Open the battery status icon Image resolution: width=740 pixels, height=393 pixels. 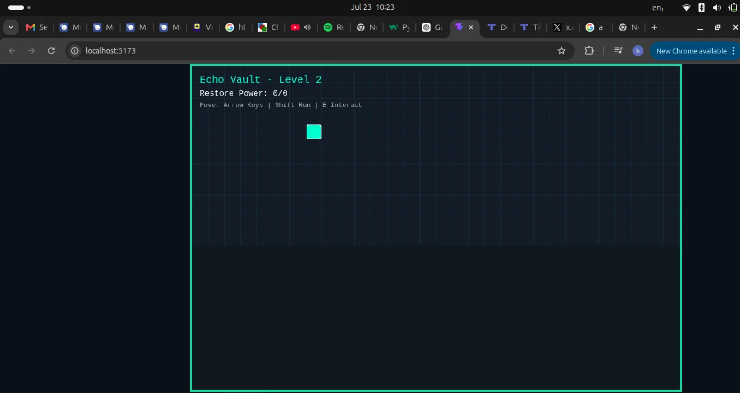(733, 8)
